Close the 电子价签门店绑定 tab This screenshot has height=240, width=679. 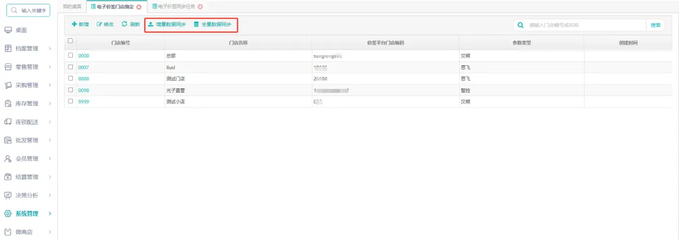(138, 7)
